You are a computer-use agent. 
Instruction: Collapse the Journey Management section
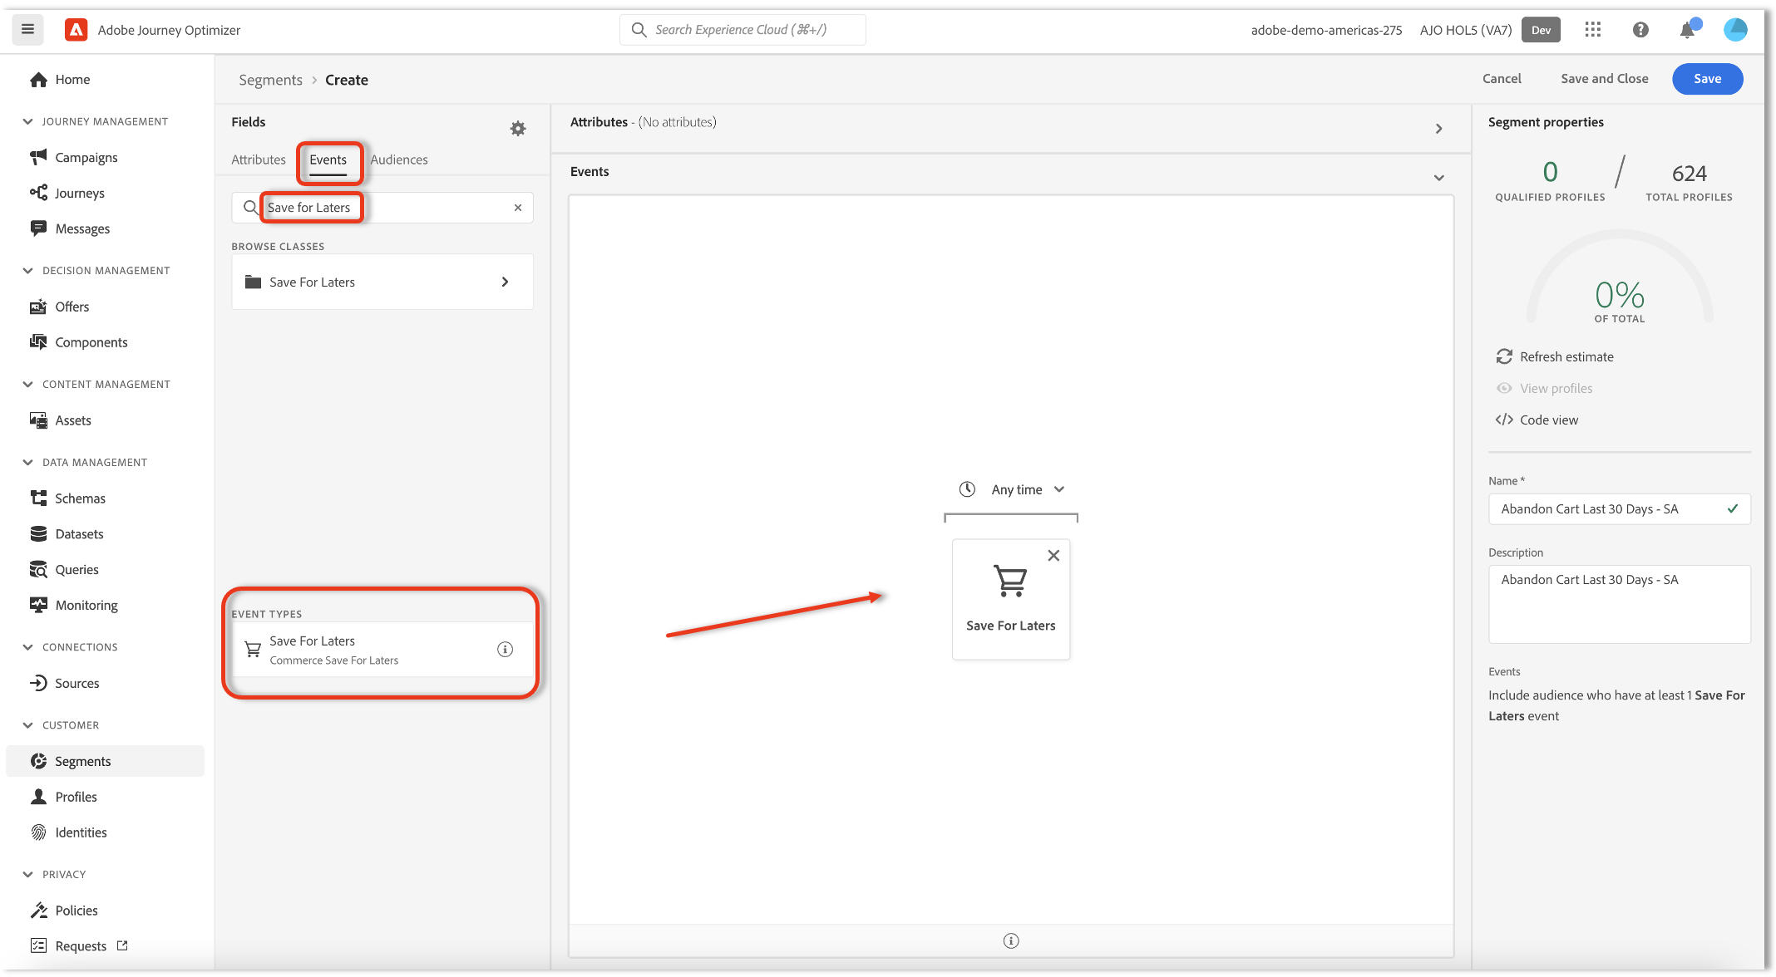pyautogui.click(x=27, y=121)
